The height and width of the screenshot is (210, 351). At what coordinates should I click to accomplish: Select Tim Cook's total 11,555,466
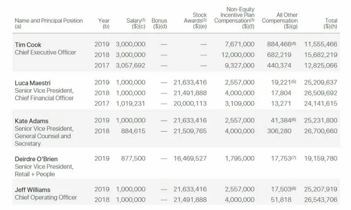pos(321,44)
